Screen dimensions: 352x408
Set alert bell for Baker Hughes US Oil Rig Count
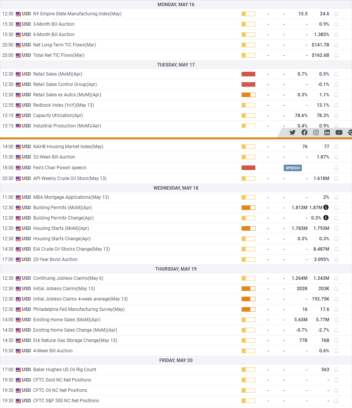336,370
